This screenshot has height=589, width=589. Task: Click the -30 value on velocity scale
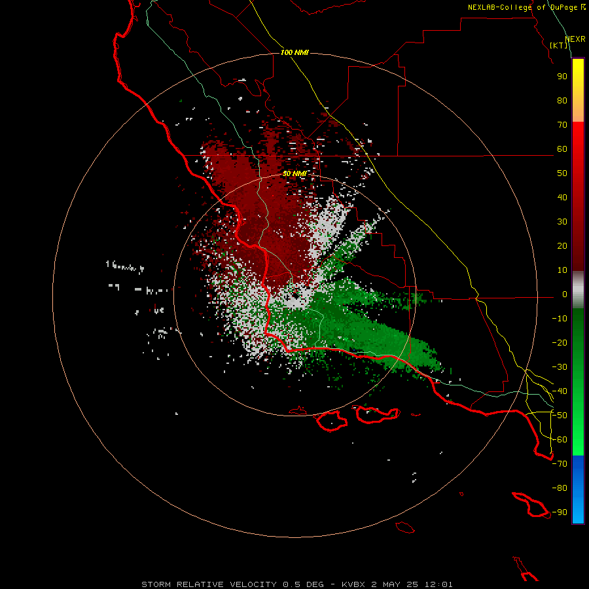point(560,367)
